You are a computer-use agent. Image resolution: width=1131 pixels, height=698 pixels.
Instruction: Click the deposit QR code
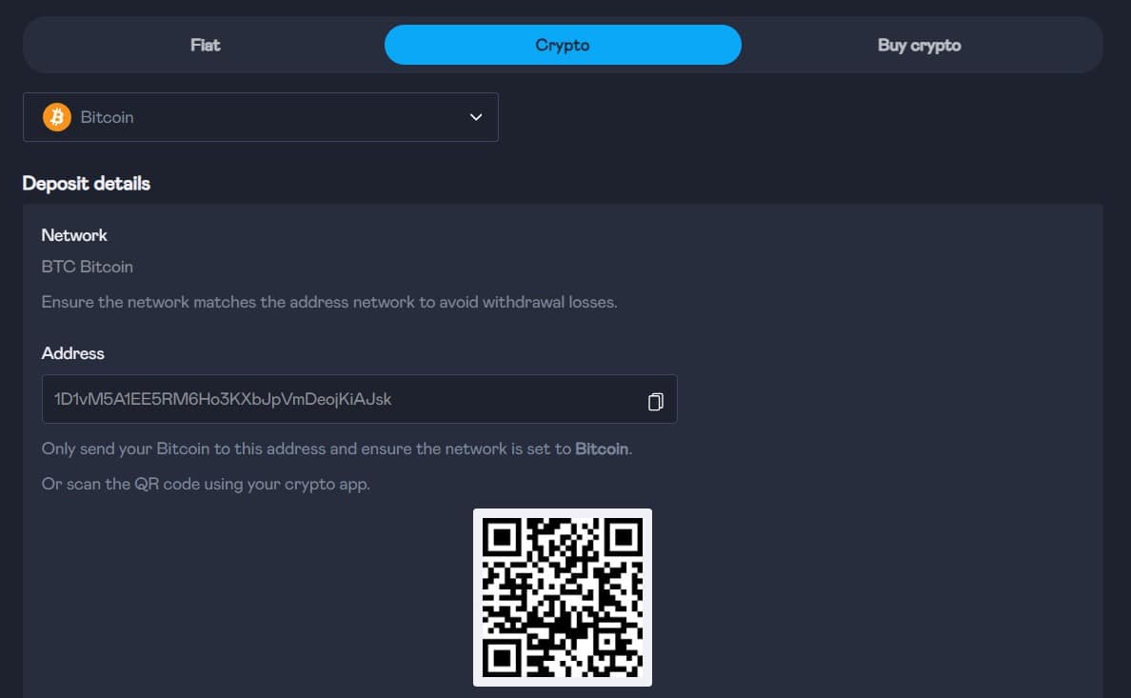pyautogui.click(x=563, y=598)
